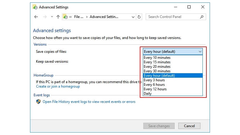Click the shield icon beside event logs

[x=38, y=102]
